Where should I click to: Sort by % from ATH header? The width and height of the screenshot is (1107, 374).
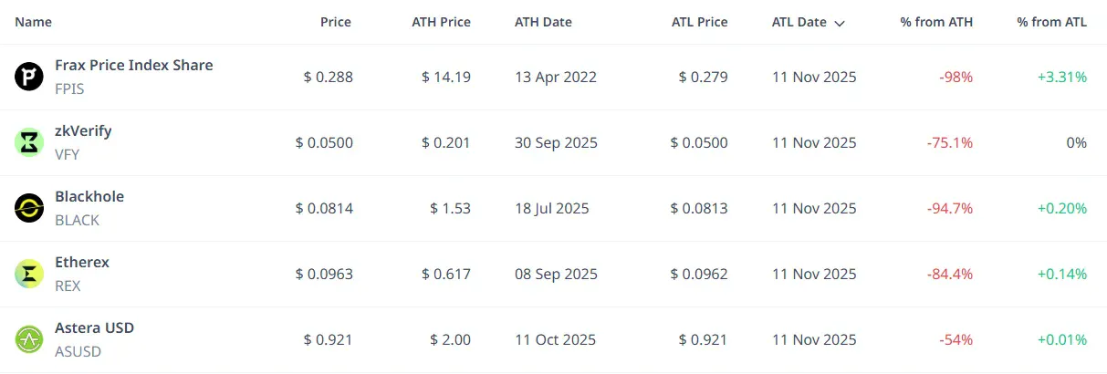tap(935, 22)
